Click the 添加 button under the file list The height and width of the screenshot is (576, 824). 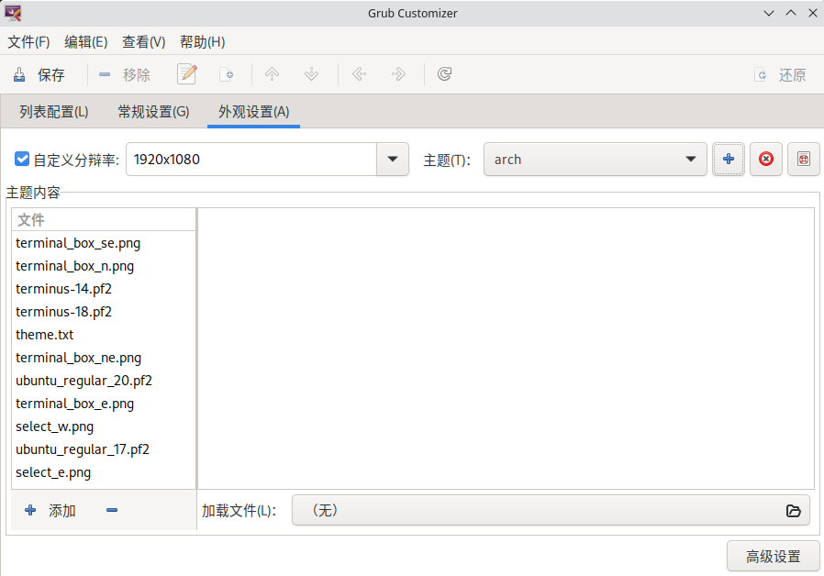click(51, 511)
